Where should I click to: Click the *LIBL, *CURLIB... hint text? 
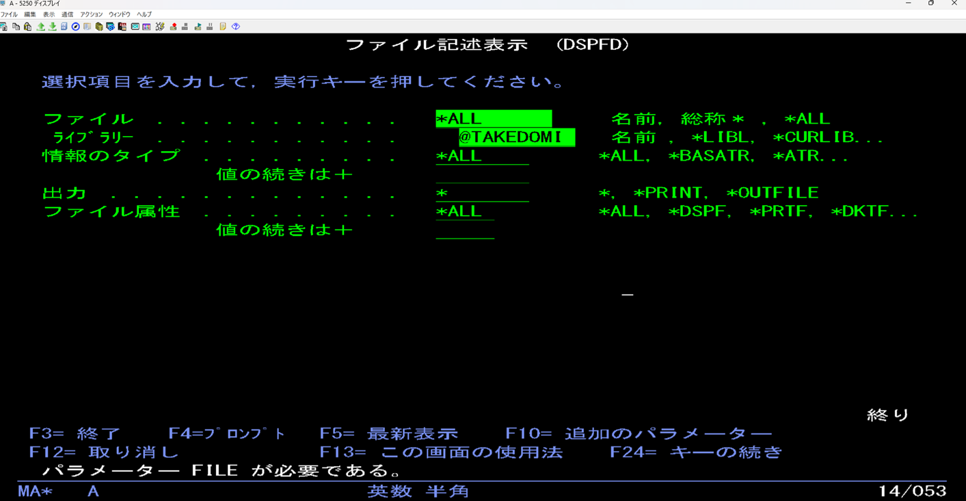pyautogui.click(x=787, y=137)
